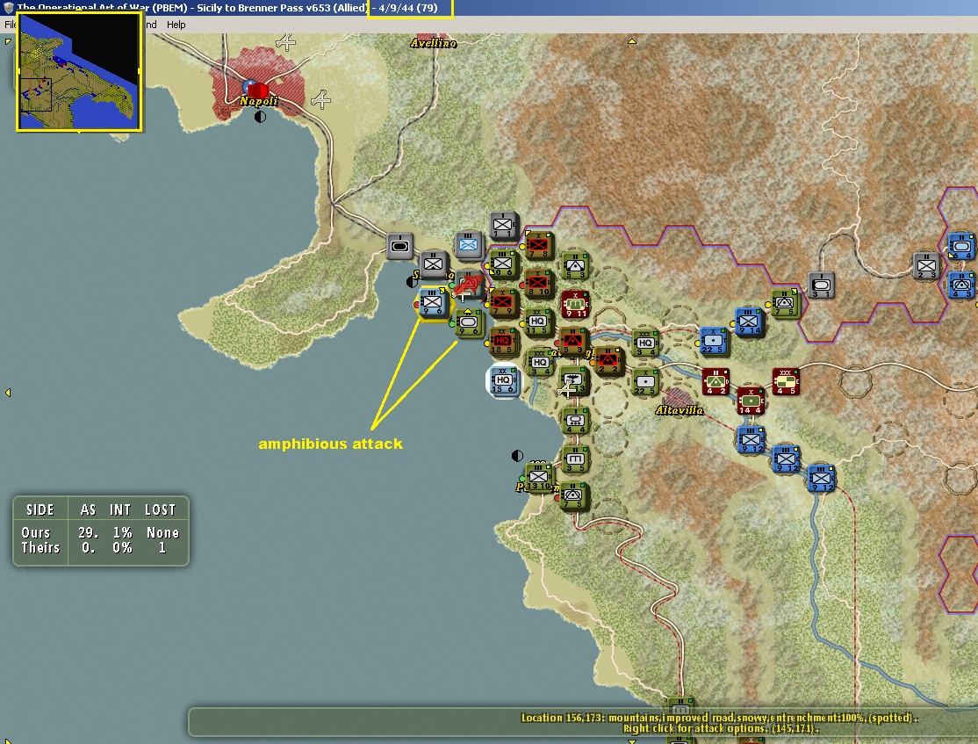The height and width of the screenshot is (744, 978).
Task: Click the blue armor unit labeled 6-4
Action: pyautogui.click(x=961, y=247)
